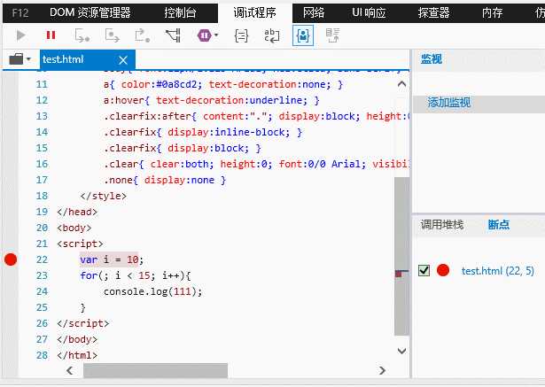Open the UI 响应 tab
The width and height of the screenshot is (545, 387).
(x=369, y=13)
